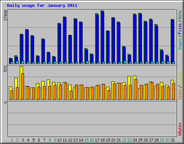
Task: Click the green day 30 axis label
Action: [167, 140]
